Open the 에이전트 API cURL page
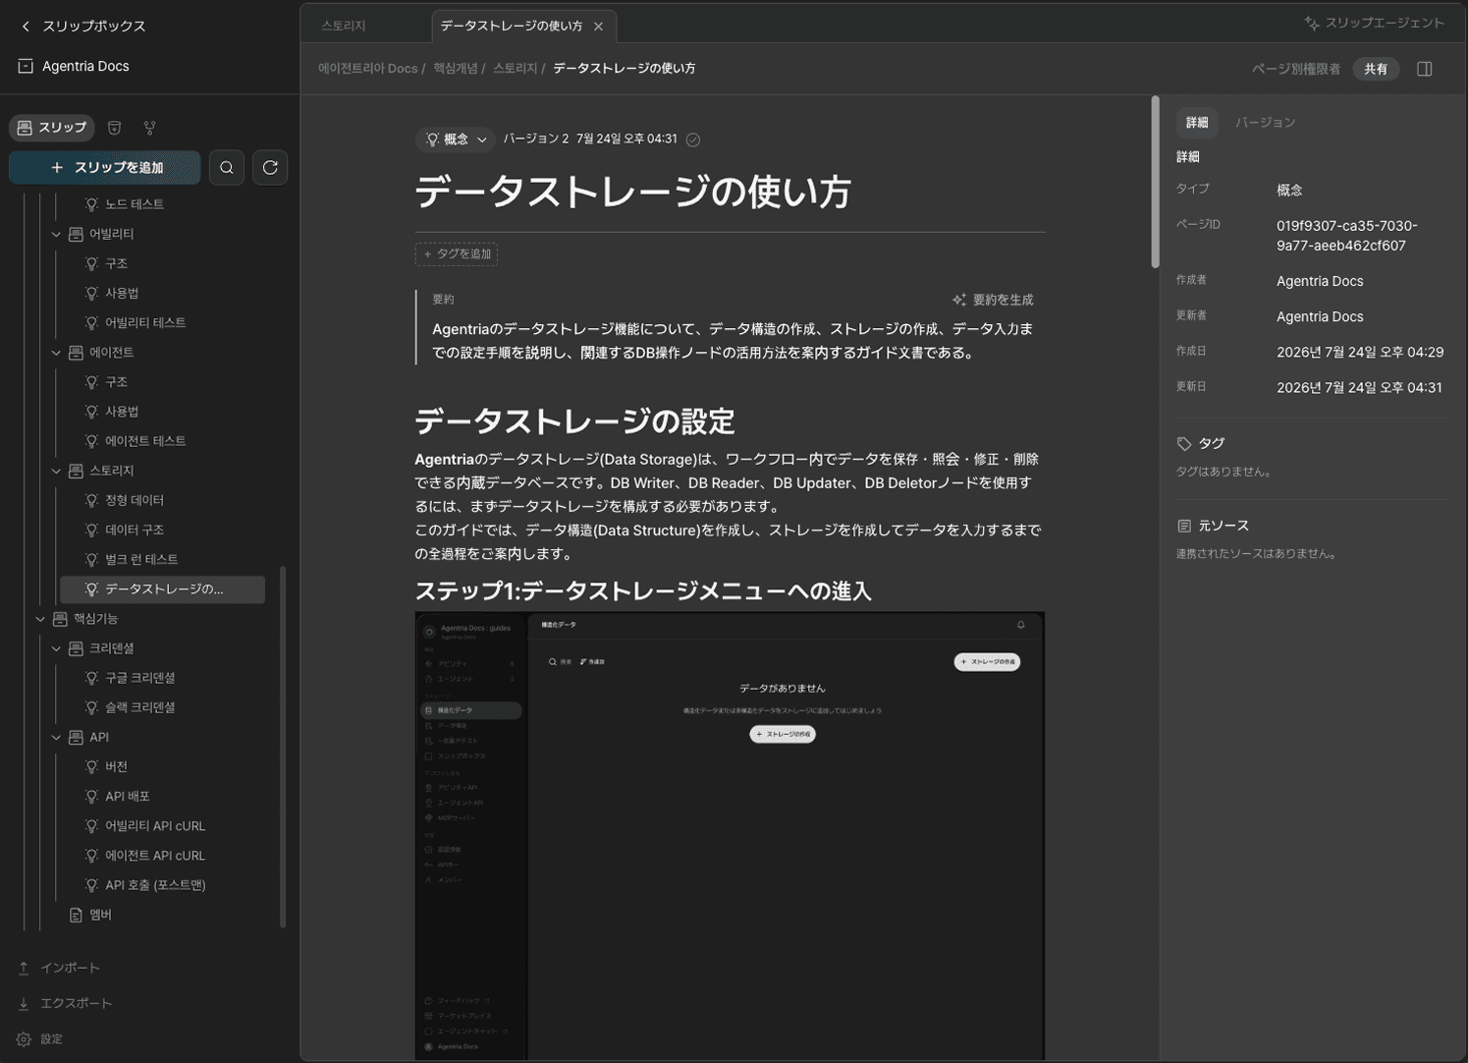This screenshot has height=1063, width=1468. [x=155, y=856]
